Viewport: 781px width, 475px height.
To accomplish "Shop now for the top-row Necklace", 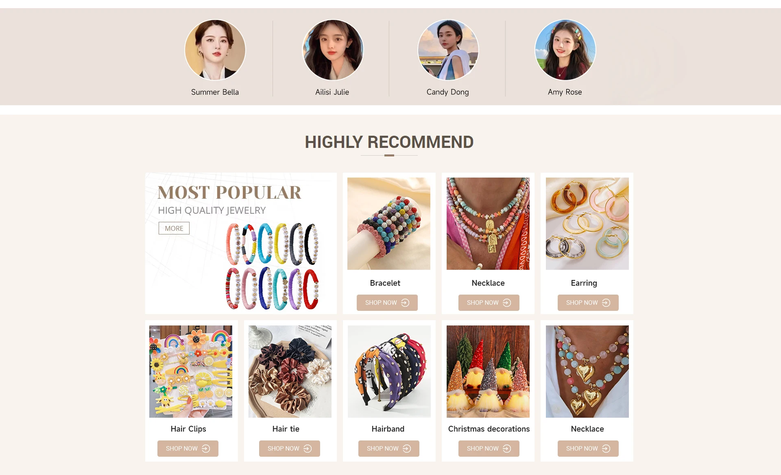I will (489, 303).
